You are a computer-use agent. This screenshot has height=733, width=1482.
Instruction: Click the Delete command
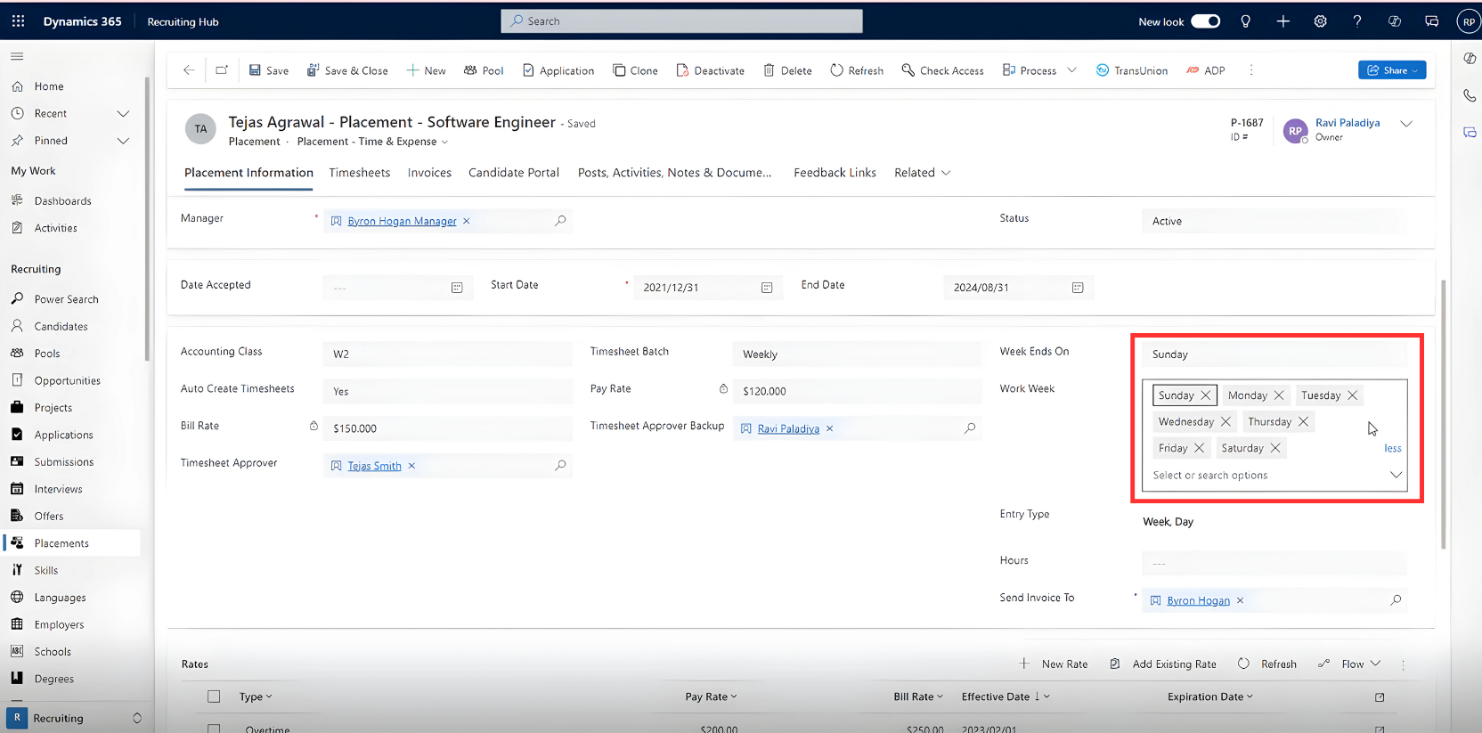pos(787,70)
